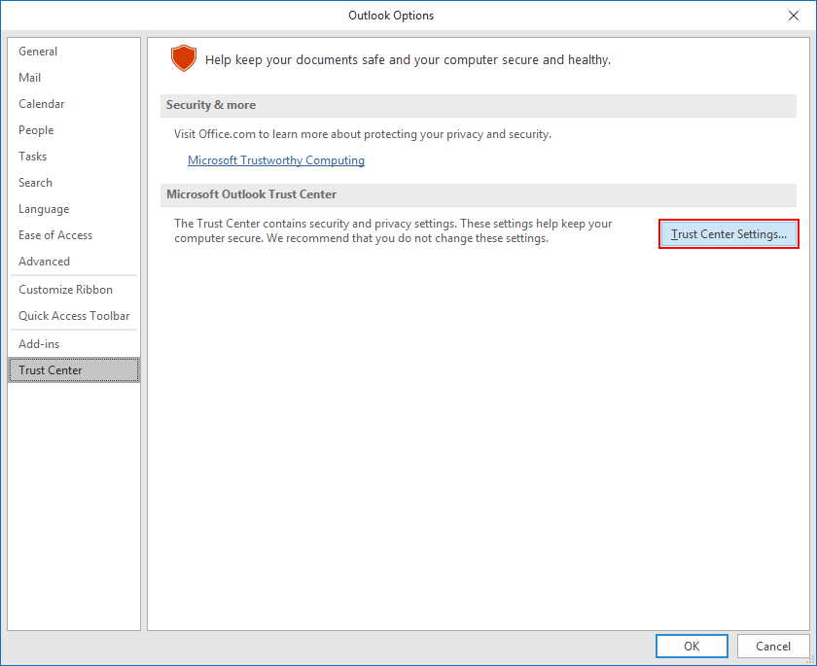Confirm the dialog with OK
This screenshot has height=666, width=817.
691,646
